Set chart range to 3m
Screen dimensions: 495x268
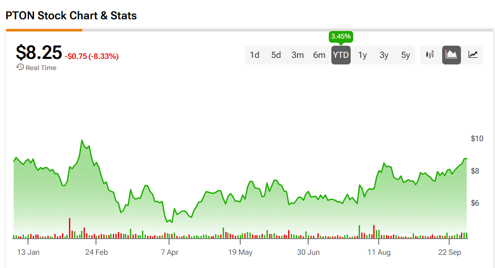tap(297, 55)
